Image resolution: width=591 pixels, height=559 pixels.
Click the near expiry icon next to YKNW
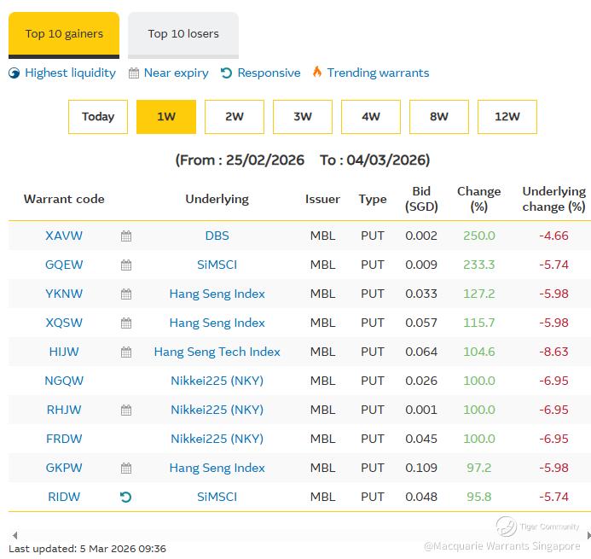pyautogui.click(x=126, y=294)
